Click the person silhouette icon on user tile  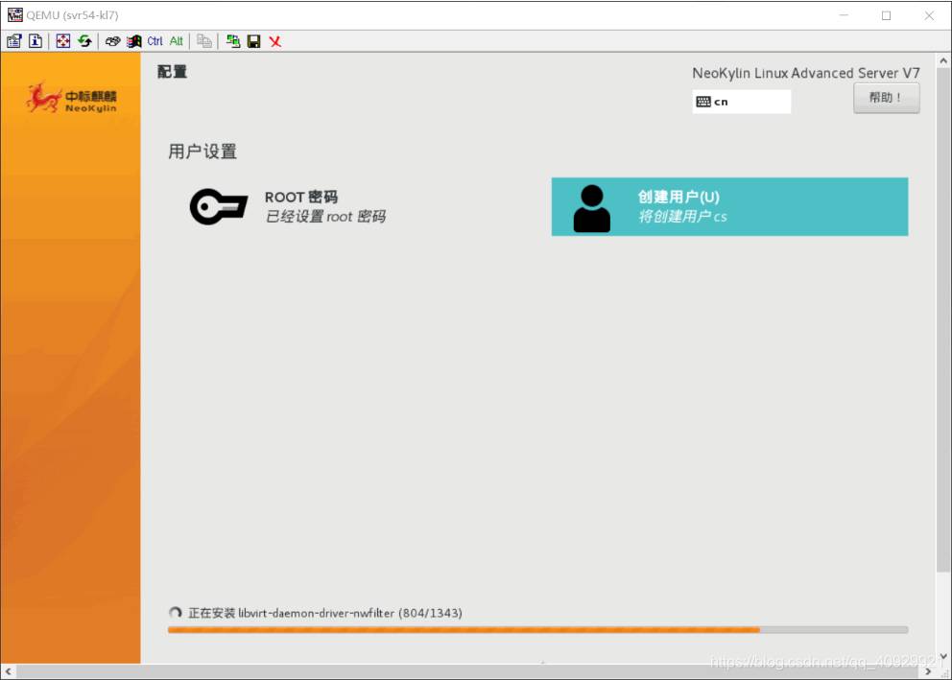[592, 208]
